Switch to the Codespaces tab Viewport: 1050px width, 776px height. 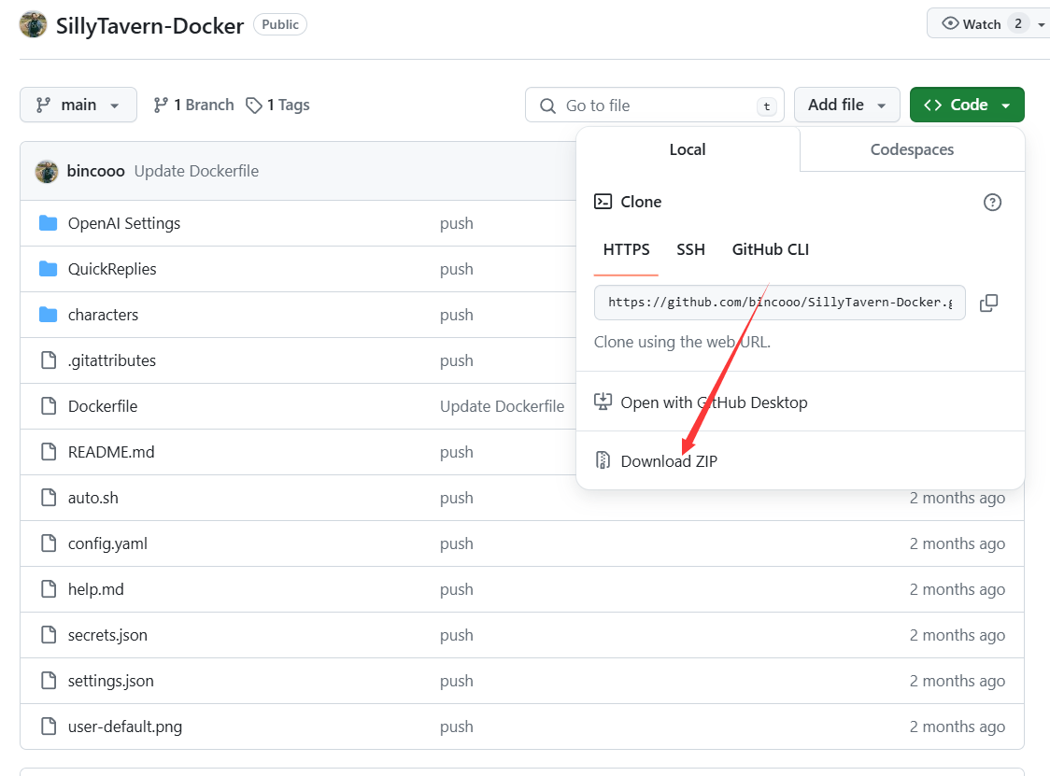[x=912, y=149]
